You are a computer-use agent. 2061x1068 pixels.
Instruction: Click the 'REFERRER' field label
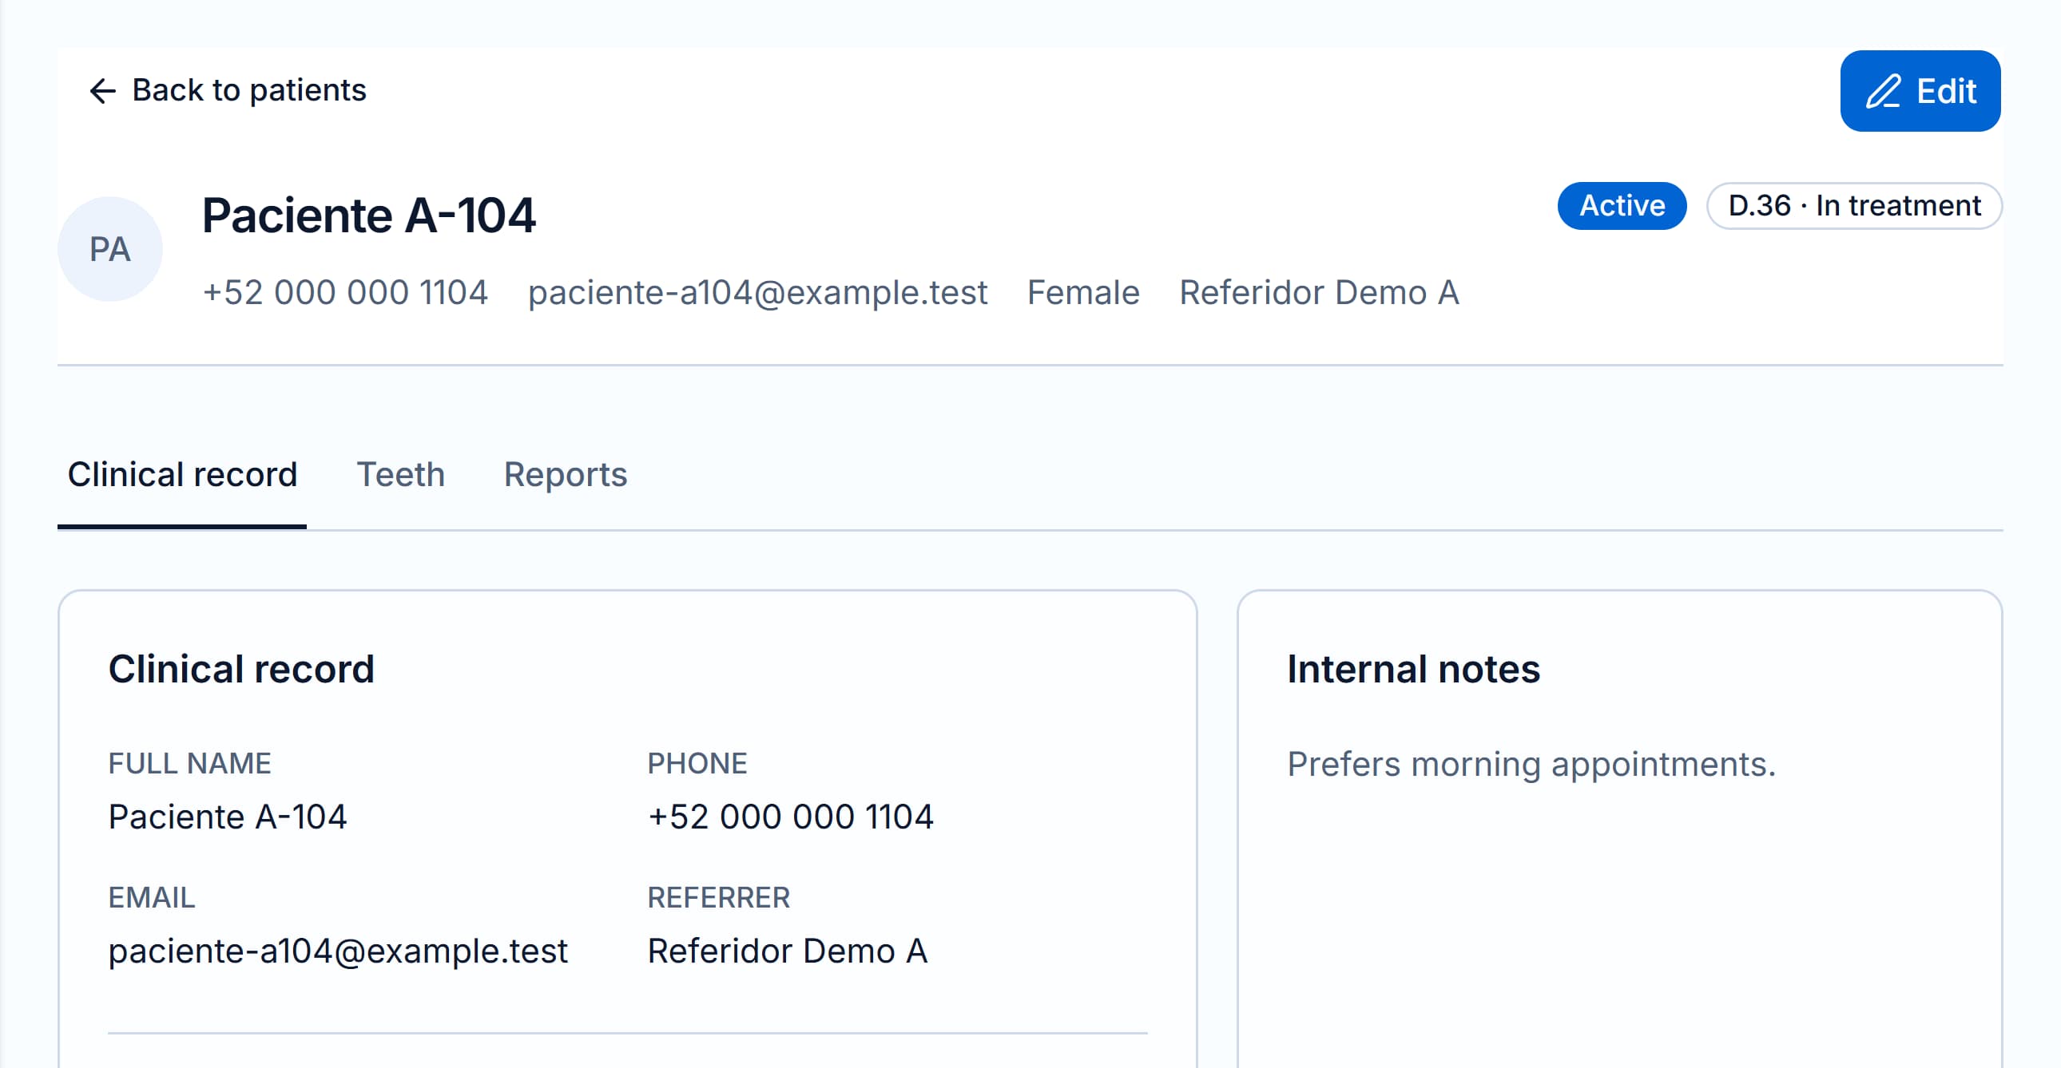pyautogui.click(x=718, y=898)
